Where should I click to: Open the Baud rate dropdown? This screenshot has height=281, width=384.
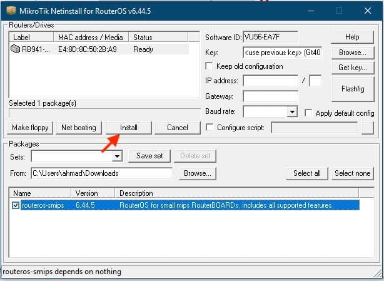(292, 112)
